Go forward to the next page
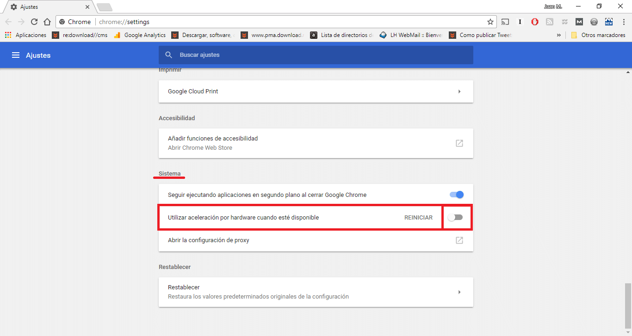Viewport: 632px width, 336px height. pyautogui.click(x=21, y=22)
